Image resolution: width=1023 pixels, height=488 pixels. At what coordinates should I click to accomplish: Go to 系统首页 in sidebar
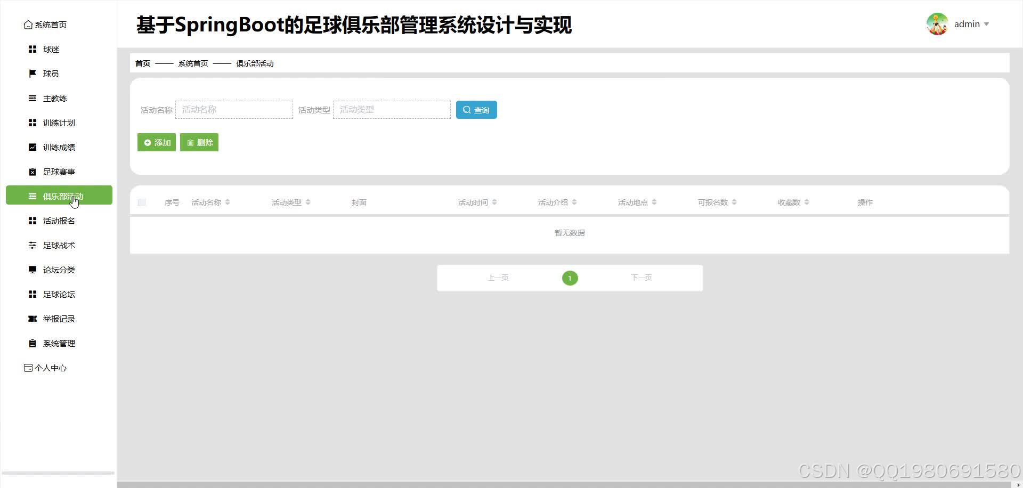51,25
